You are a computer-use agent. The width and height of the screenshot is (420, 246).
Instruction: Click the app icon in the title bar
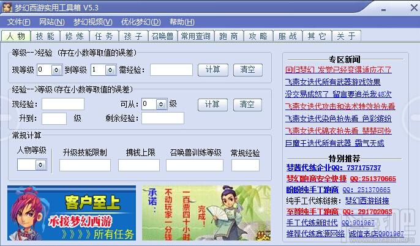pos(7,7)
